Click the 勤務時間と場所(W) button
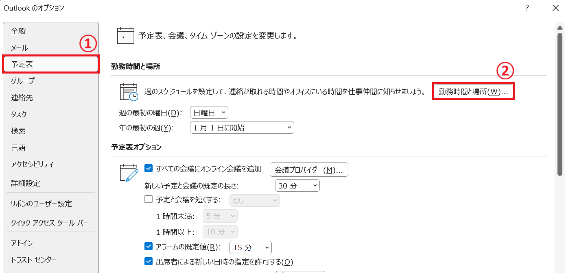Screen dimensions: 566x273 473,91
